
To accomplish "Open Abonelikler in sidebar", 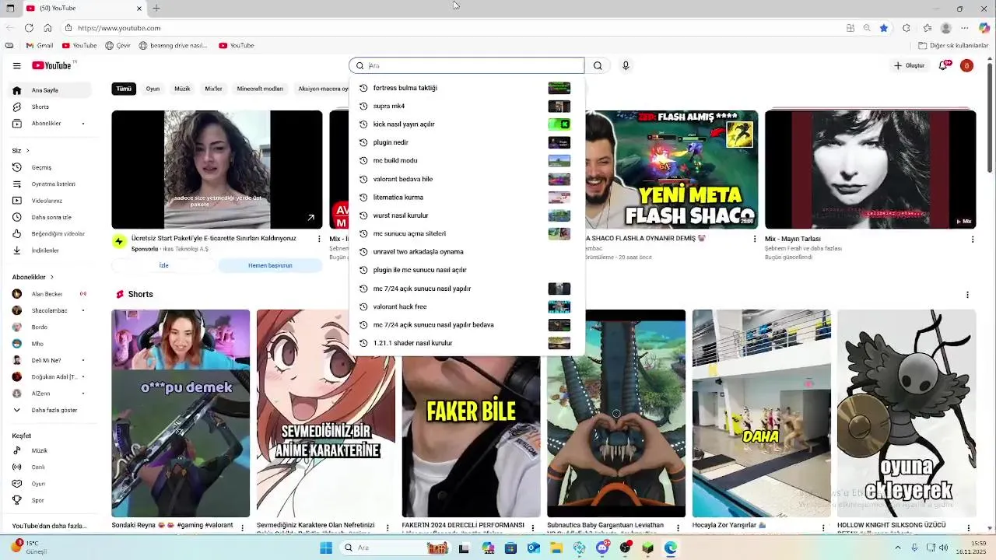I will [51, 123].
